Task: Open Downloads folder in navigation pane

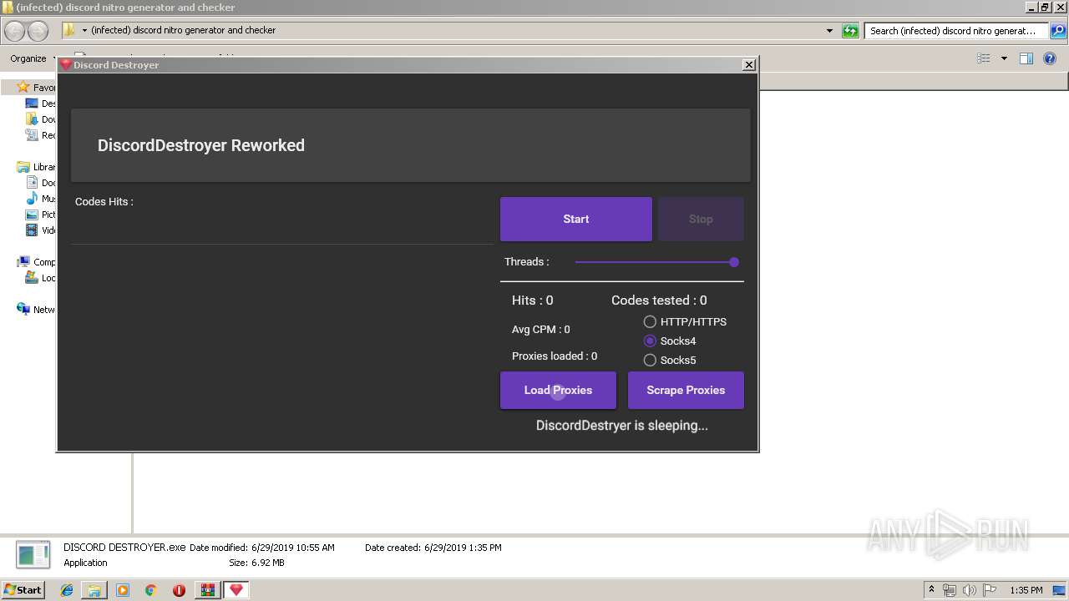Action: pos(41,119)
